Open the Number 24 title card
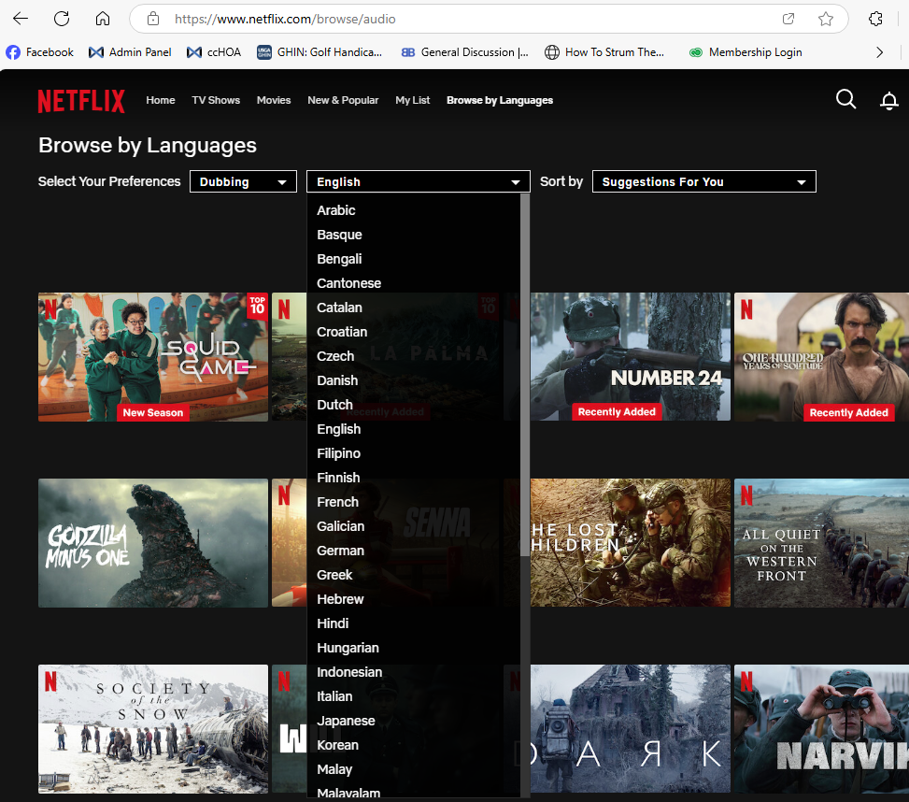Viewport: 909px width, 802px height. (631, 357)
